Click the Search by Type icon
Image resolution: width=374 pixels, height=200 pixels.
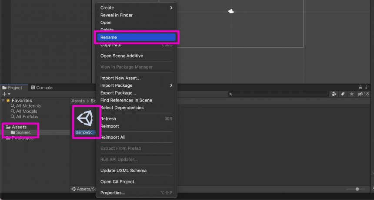(334, 94)
